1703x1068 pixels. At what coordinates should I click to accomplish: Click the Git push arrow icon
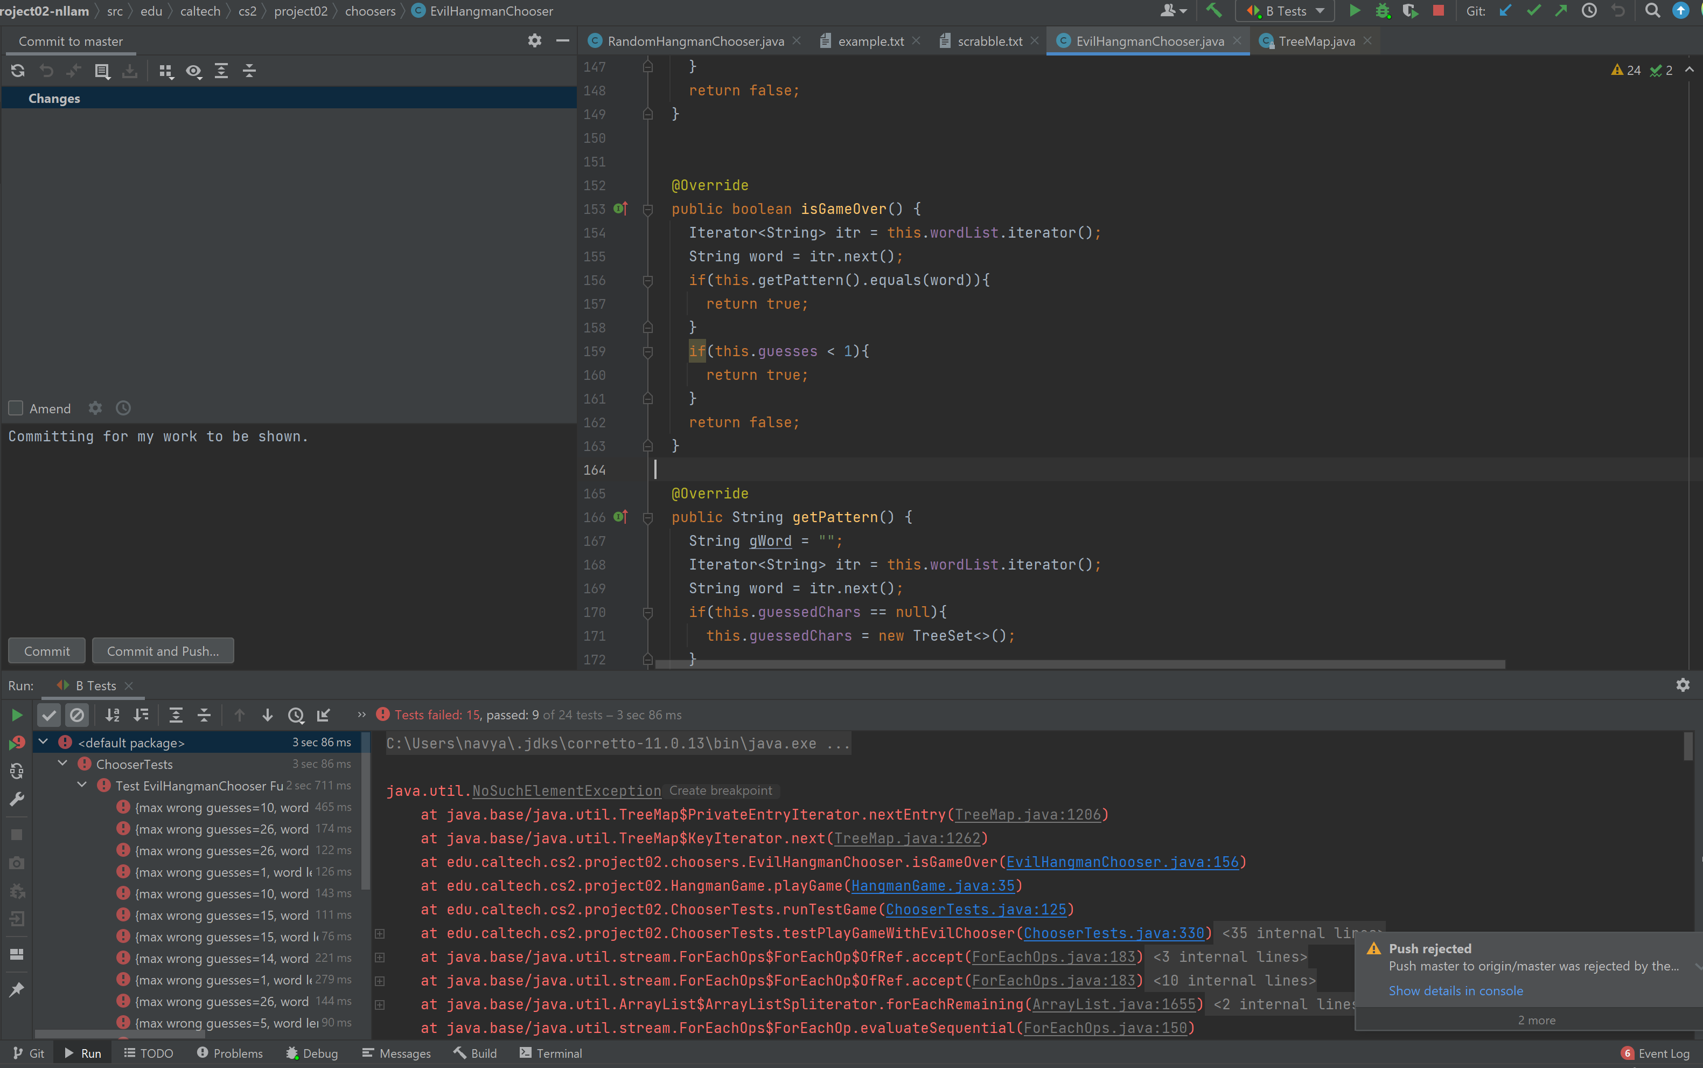click(1561, 11)
